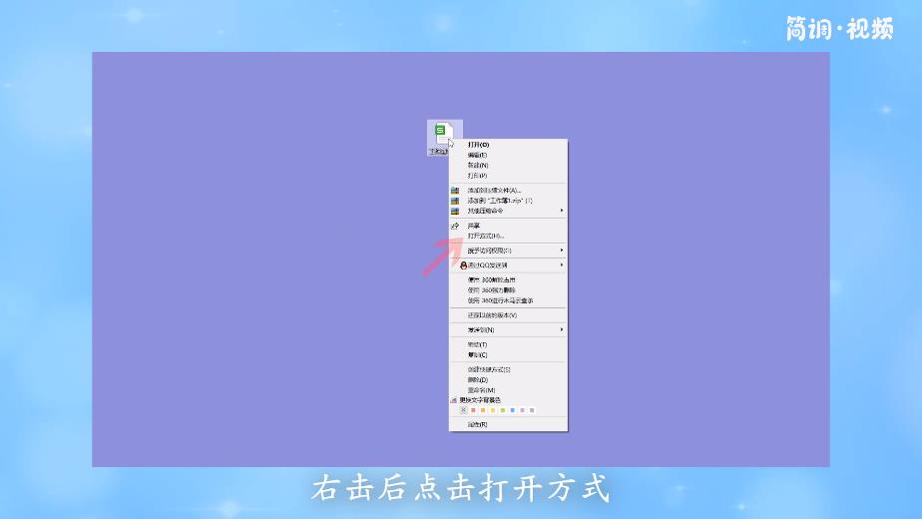Pick the red background color swatch
Image resolution: width=922 pixels, height=519 pixels.
point(473,410)
